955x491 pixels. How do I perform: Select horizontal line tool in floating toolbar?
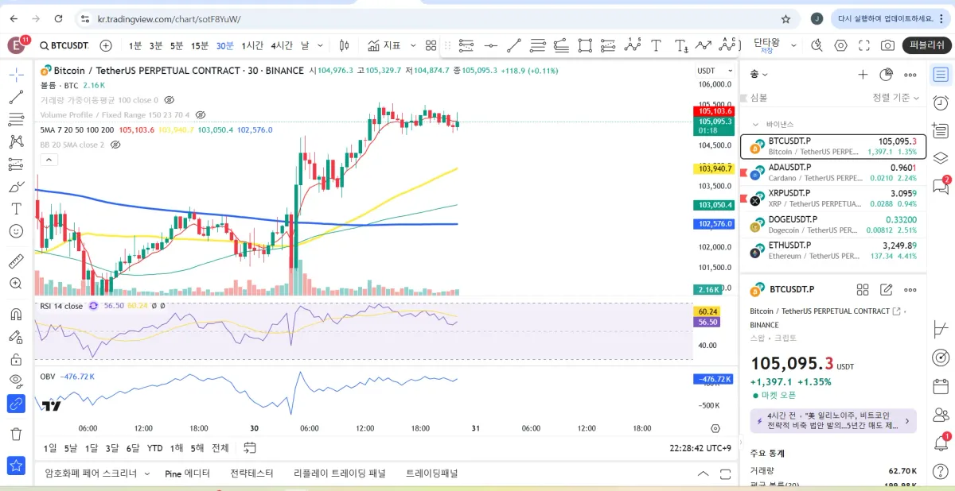coord(491,45)
